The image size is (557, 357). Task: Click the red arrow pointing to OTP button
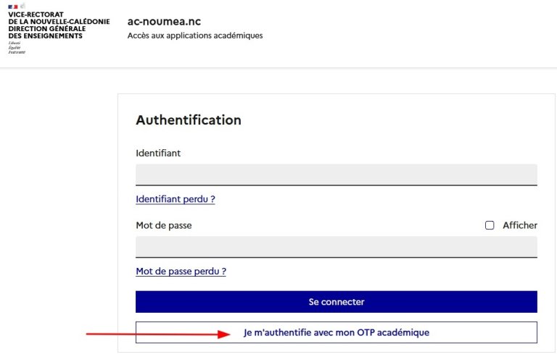(x=158, y=334)
